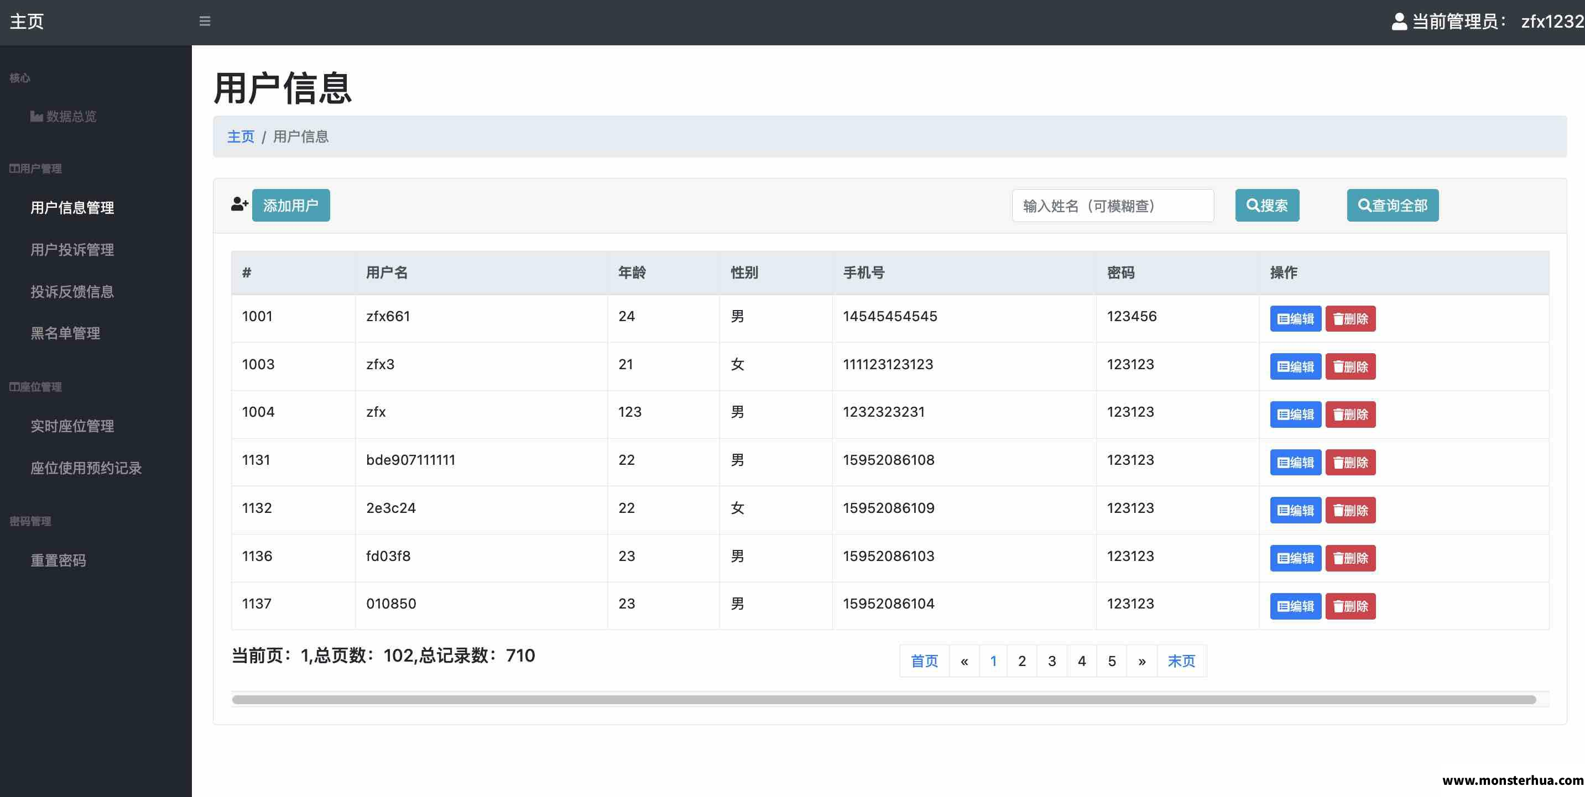Click the 搜索 search button
Viewport: 1585px width, 797px height.
(x=1267, y=206)
